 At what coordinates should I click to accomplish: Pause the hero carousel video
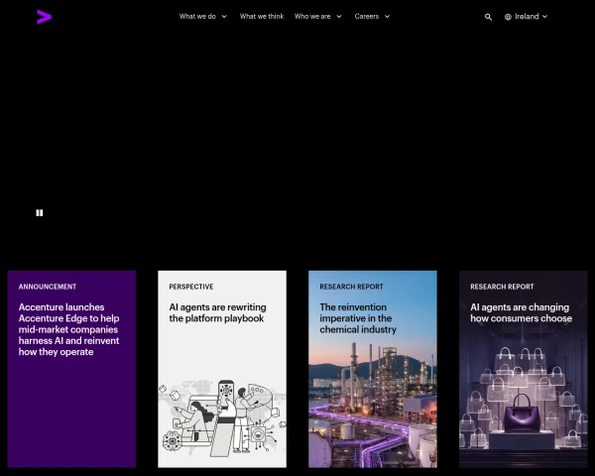point(40,213)
